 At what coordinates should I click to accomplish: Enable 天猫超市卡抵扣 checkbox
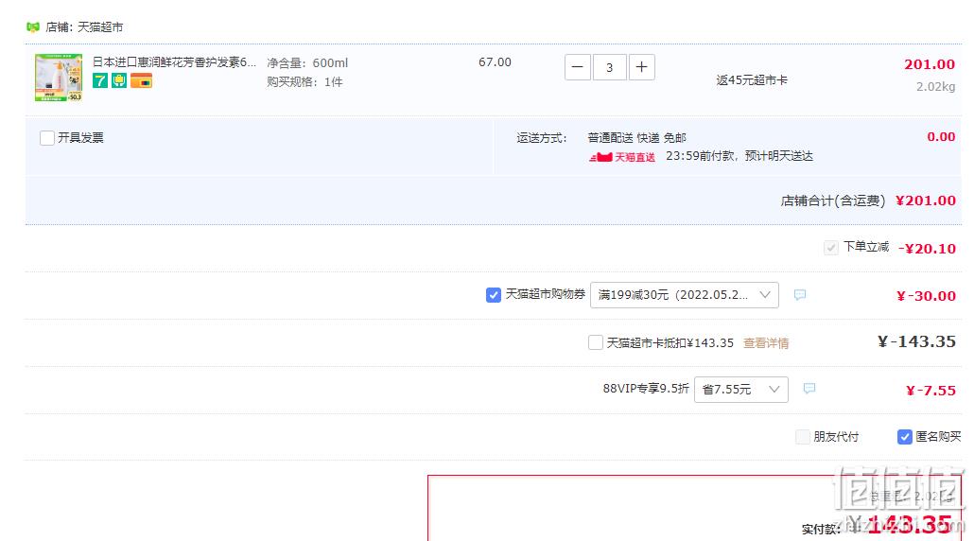click(x=595, y=342)
